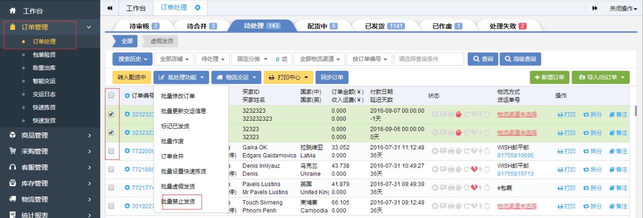Open 客服管理 headset menu in the sidebar
This screenshot has height=218, width=643.
[49, 167]
